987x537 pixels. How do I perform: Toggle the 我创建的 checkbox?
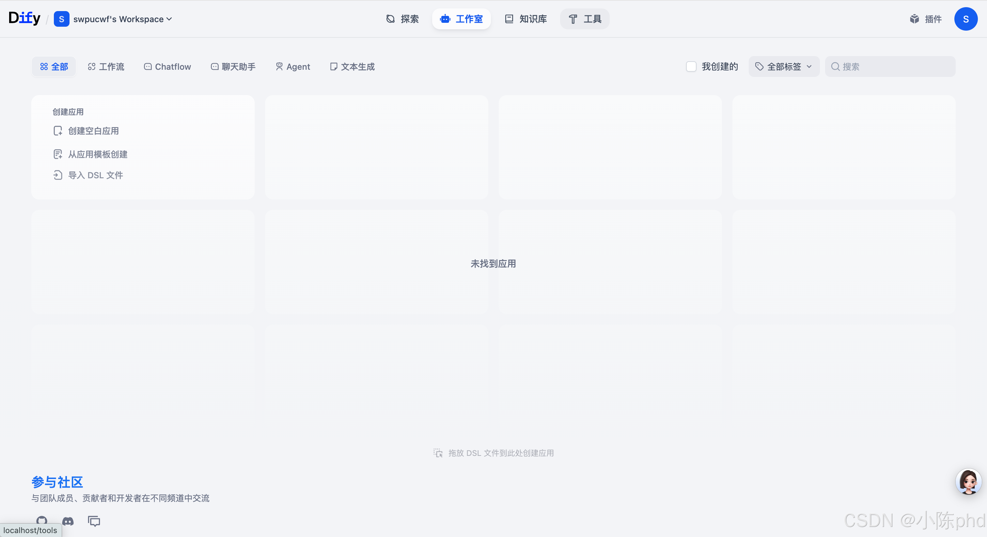pyautogui.click(x=691, y=66)
